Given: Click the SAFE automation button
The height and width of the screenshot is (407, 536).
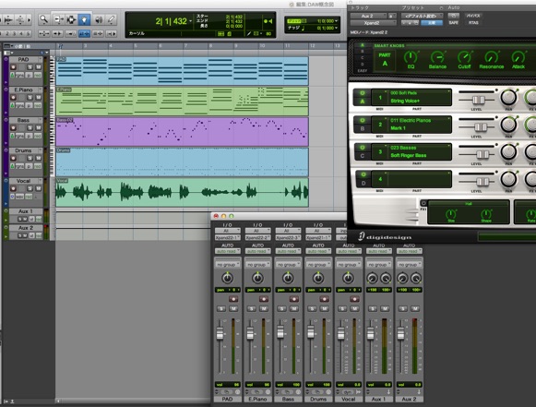Looking at the screenshot, I should [454, 23].
